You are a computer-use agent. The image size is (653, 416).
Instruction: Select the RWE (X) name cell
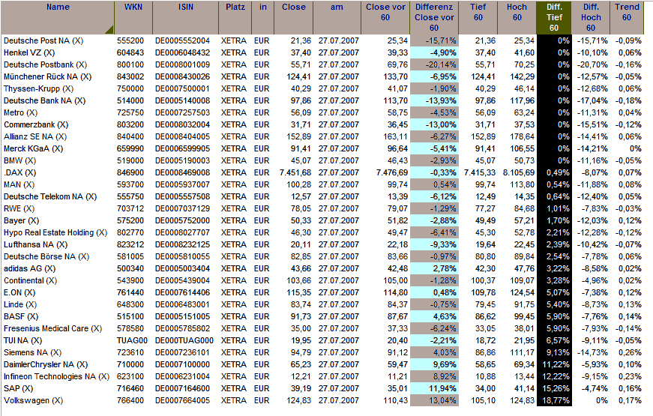click(x=19, y=208)
